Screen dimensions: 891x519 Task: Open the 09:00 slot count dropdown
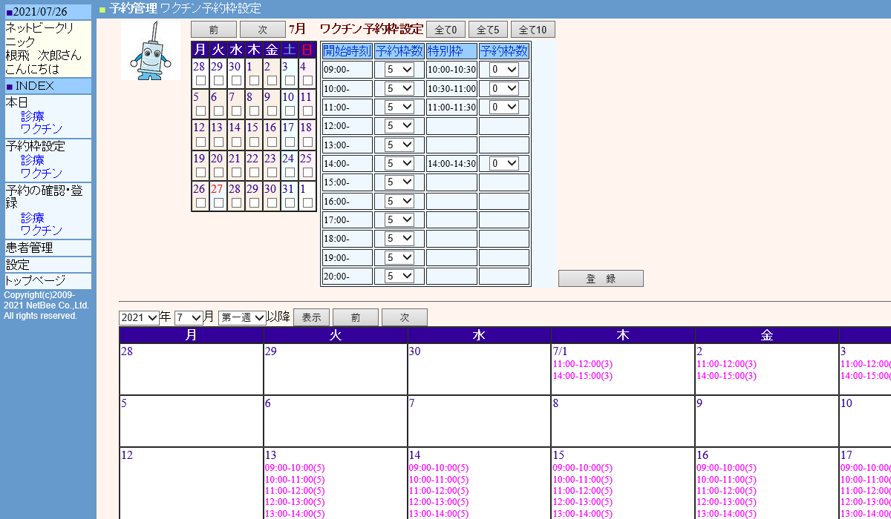399,69
